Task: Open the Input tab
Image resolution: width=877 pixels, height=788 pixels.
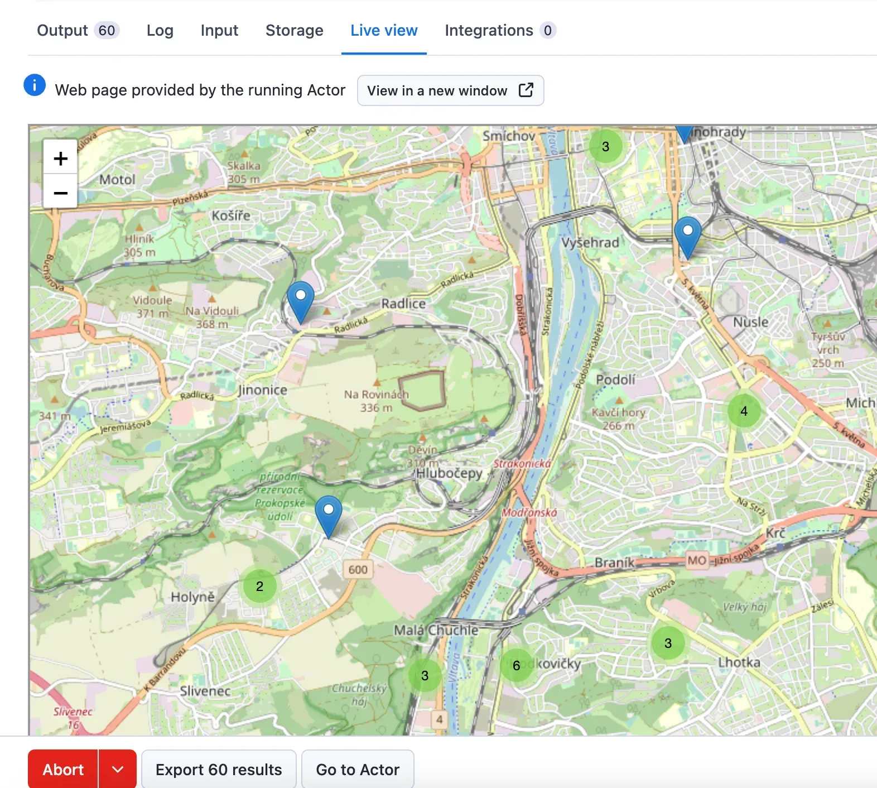Action: [x=219, y=30]
